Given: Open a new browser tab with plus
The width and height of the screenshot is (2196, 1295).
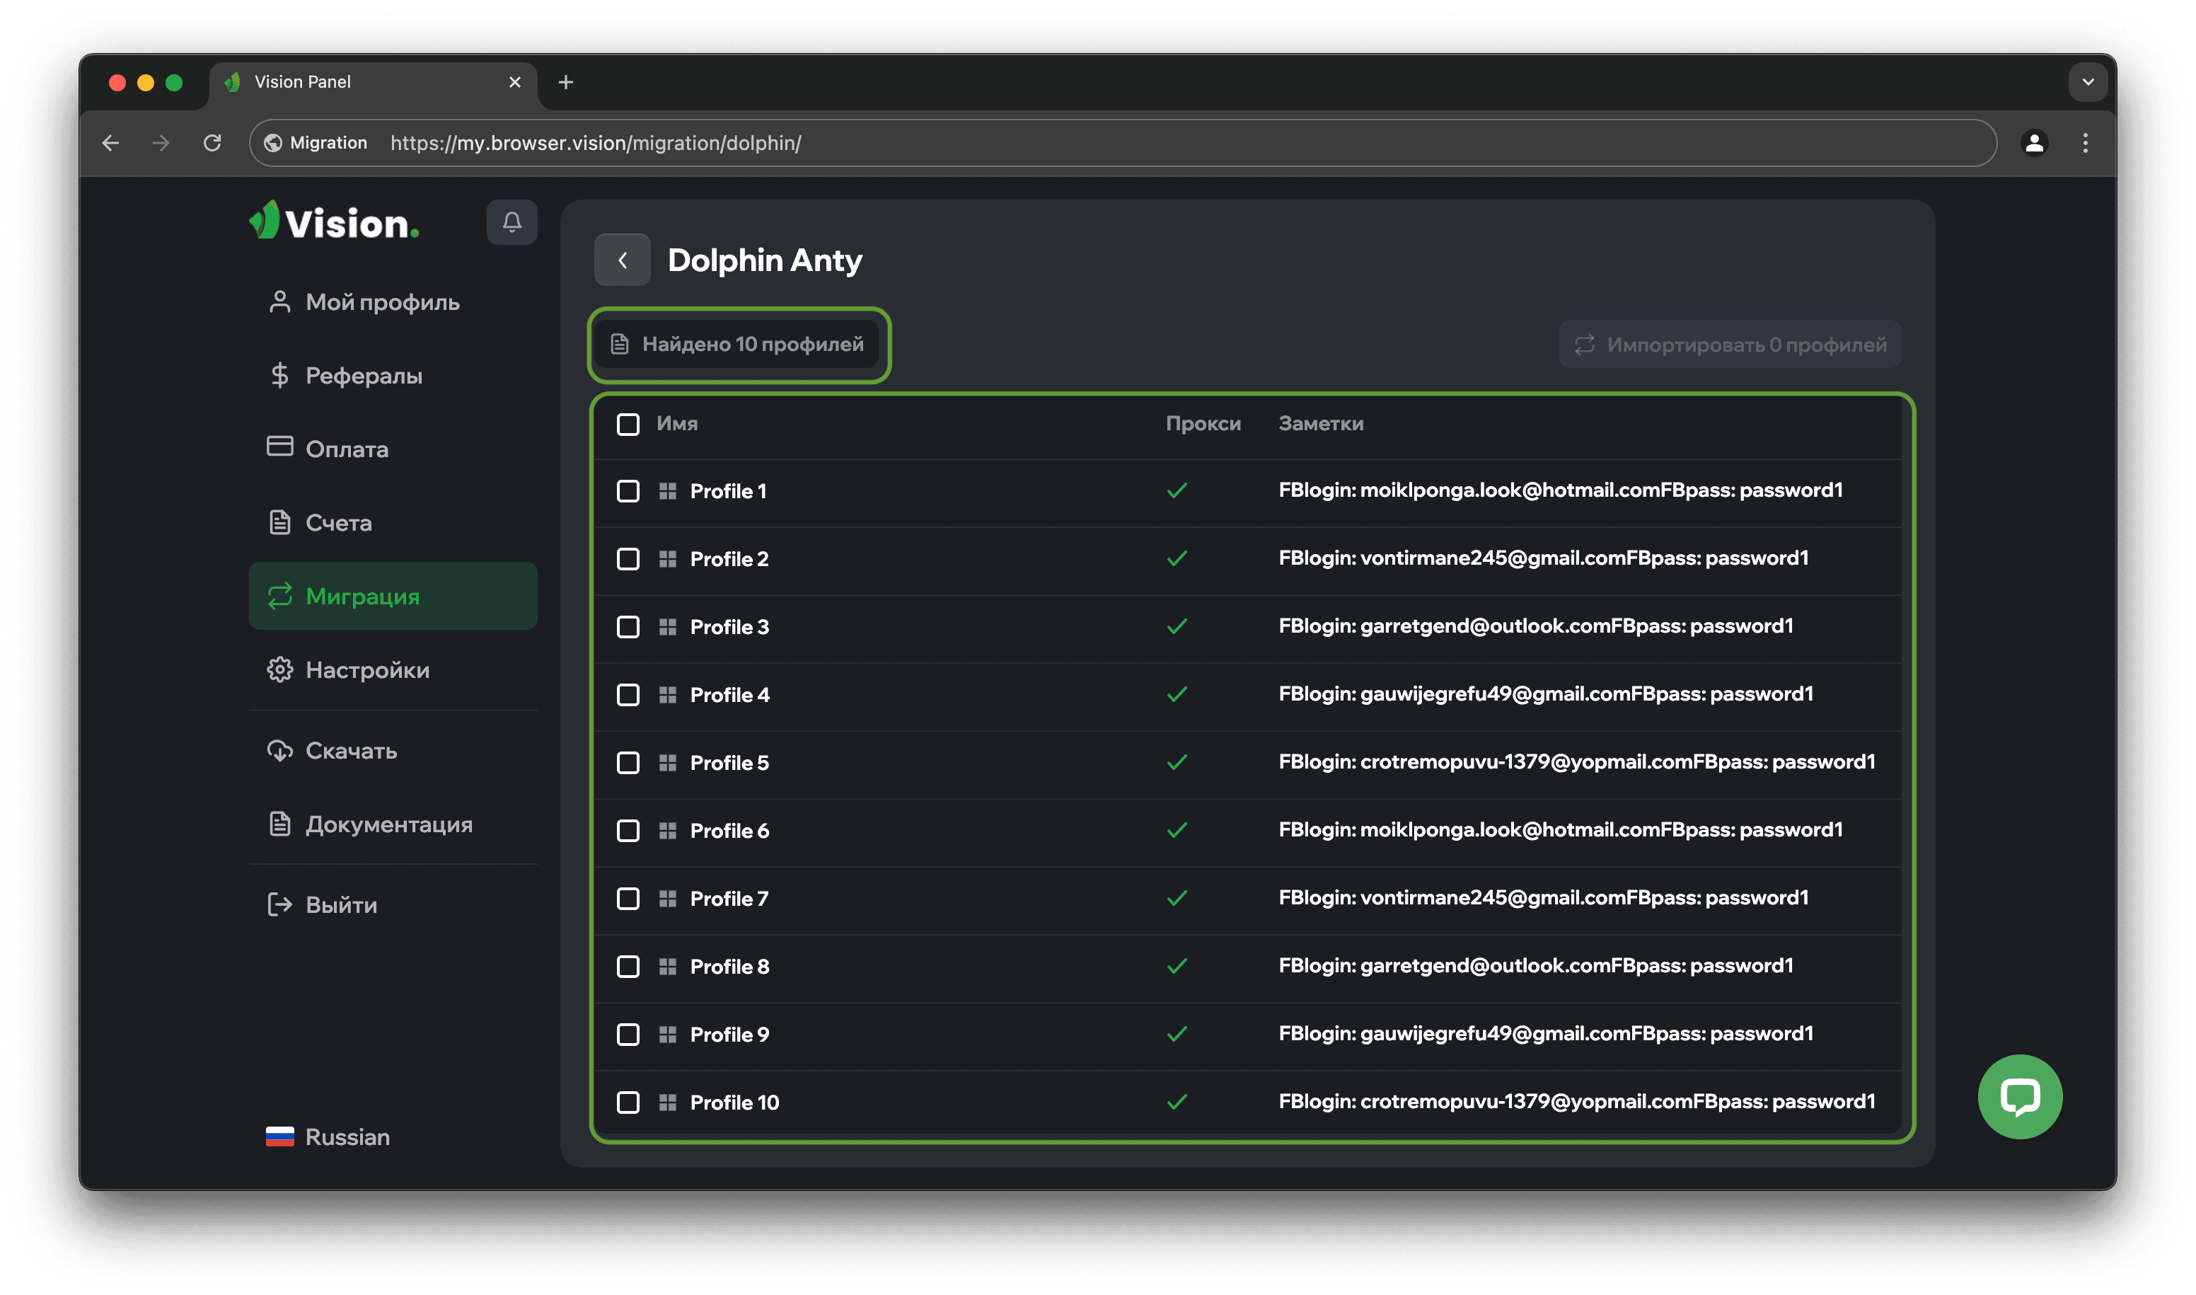Looking at the screenshot, I should 565,82.
